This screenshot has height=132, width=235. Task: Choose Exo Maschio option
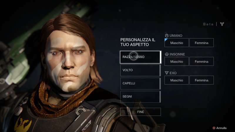(177, 80)
